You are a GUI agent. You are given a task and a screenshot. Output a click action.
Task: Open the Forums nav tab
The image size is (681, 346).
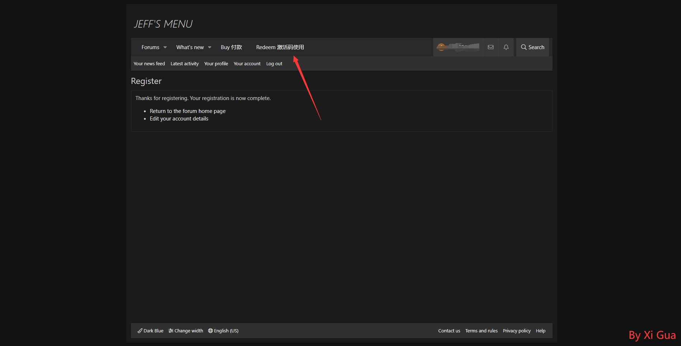[x=150, y=47]
